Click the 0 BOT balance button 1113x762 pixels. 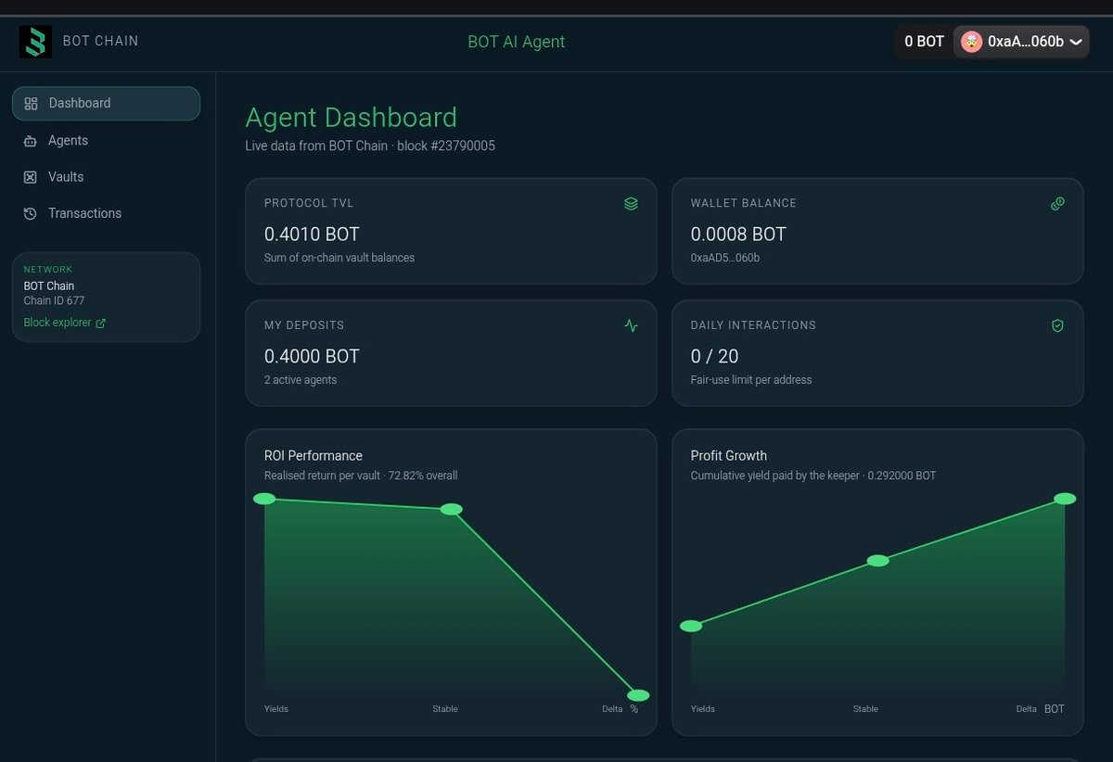click(x=924, y=42)
